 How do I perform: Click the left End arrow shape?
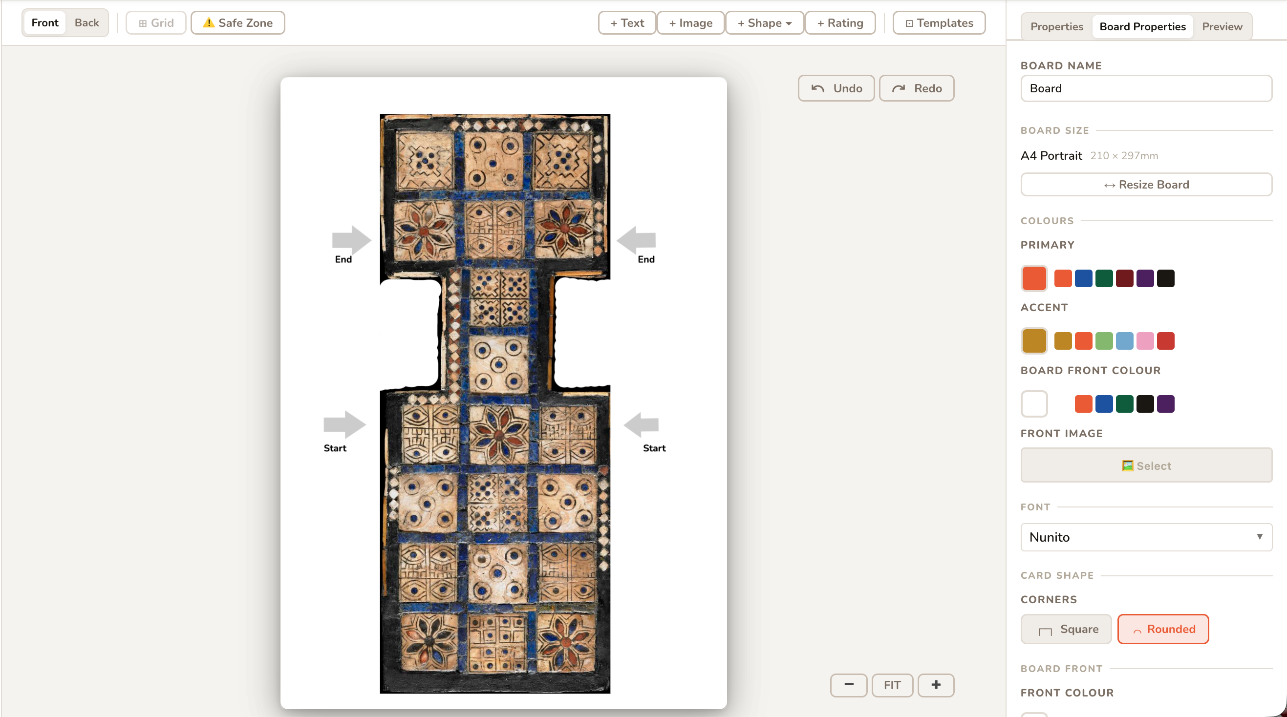(351, 240)
